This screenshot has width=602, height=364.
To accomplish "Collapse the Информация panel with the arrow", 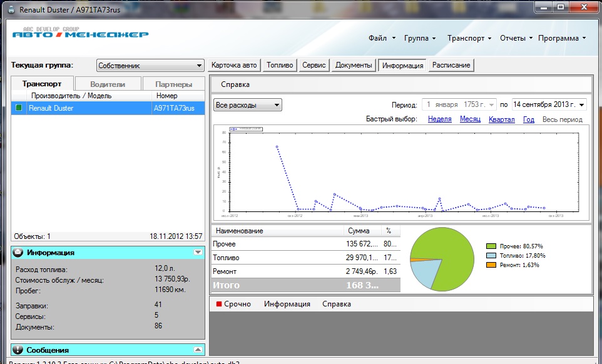I will 198,252.
